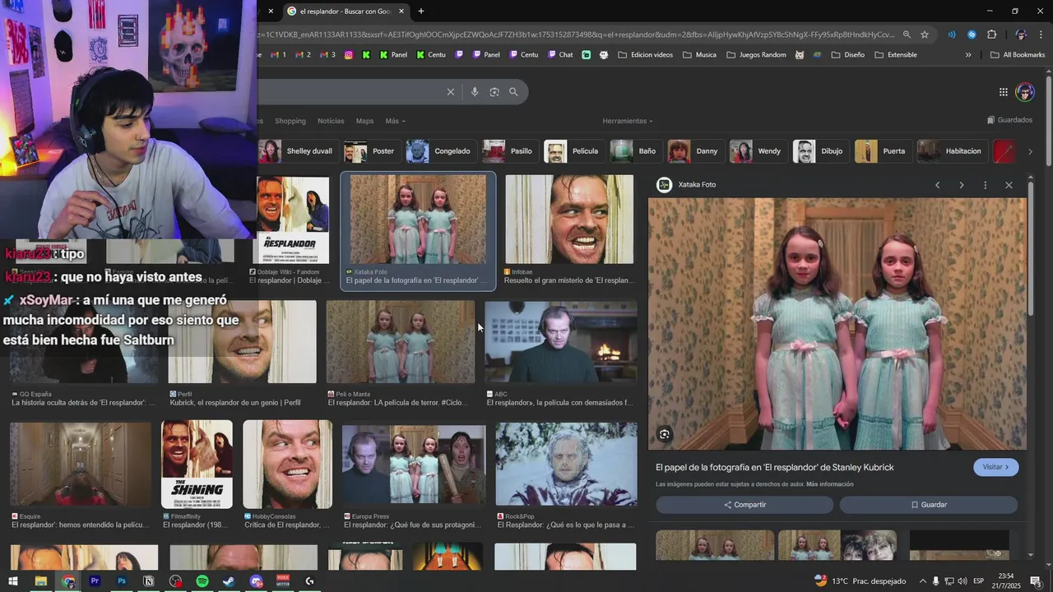Switch to the Shopping results tab
Viewport: 1053px width, 592px height.
[x=290, y=121]
